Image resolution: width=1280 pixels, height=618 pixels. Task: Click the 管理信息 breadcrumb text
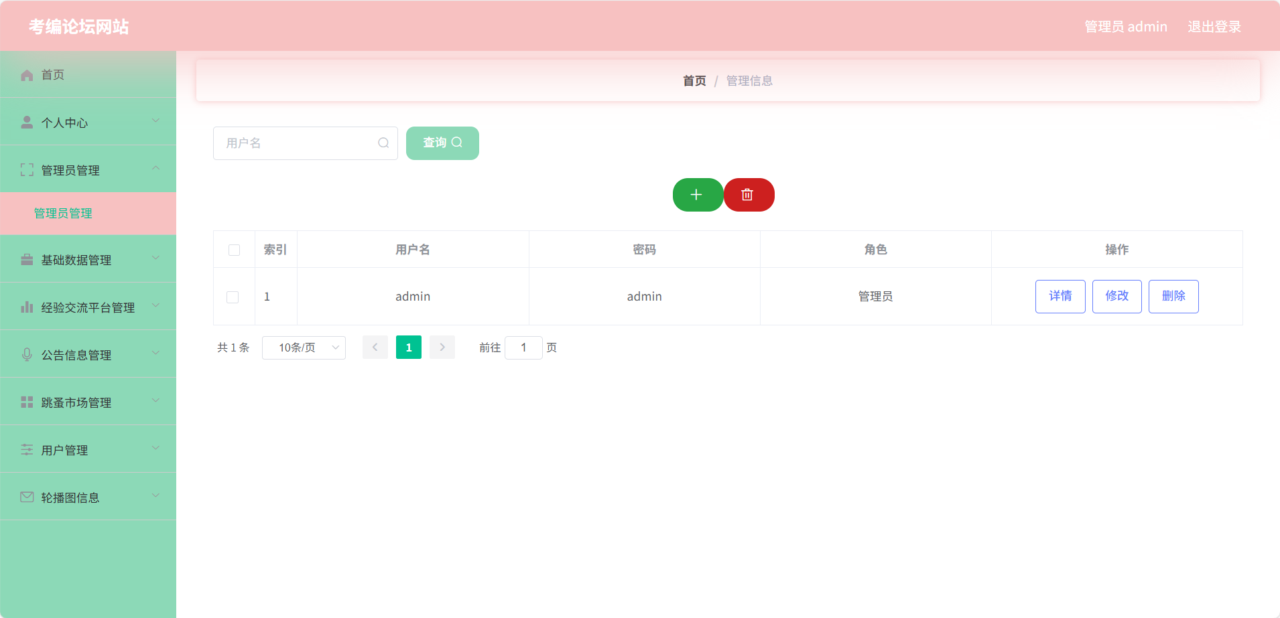[x=750, y=81]
